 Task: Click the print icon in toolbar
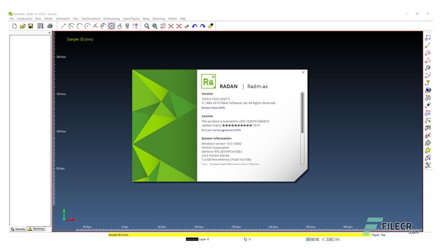click(50, 26)
